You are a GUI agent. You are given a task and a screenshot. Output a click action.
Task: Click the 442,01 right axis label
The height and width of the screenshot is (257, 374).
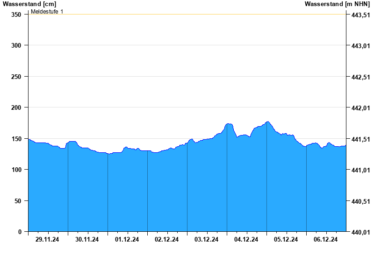tap(360, 108)
